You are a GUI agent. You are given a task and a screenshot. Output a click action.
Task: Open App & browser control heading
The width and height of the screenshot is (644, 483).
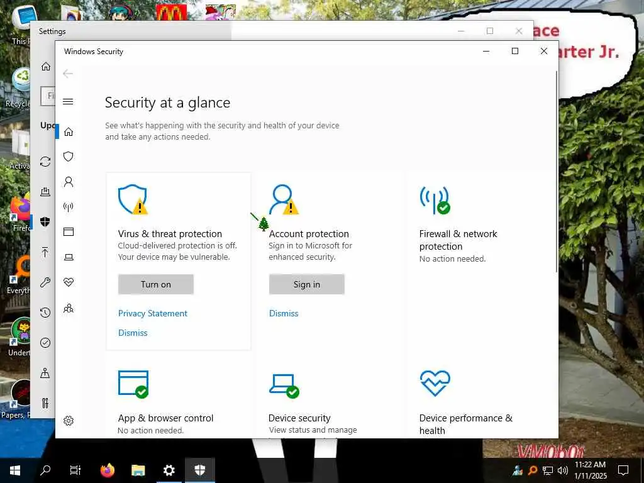point(165,418)
